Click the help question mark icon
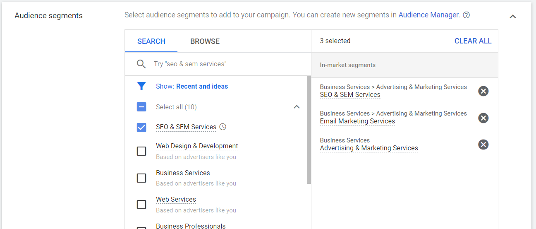536x229 pixels. click(x=466, y=15)
